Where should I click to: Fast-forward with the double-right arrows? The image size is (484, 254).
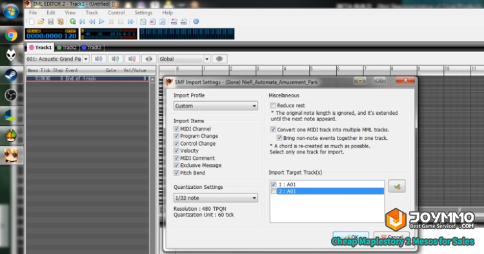click(130, 21)
